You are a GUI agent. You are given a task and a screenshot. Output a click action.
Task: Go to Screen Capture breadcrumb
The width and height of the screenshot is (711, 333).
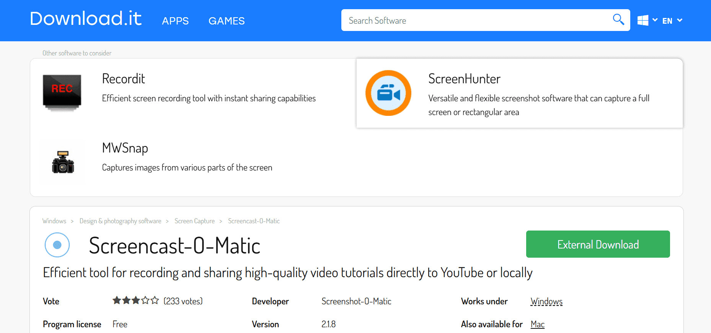pyautogui.click(x=194, y=221)
